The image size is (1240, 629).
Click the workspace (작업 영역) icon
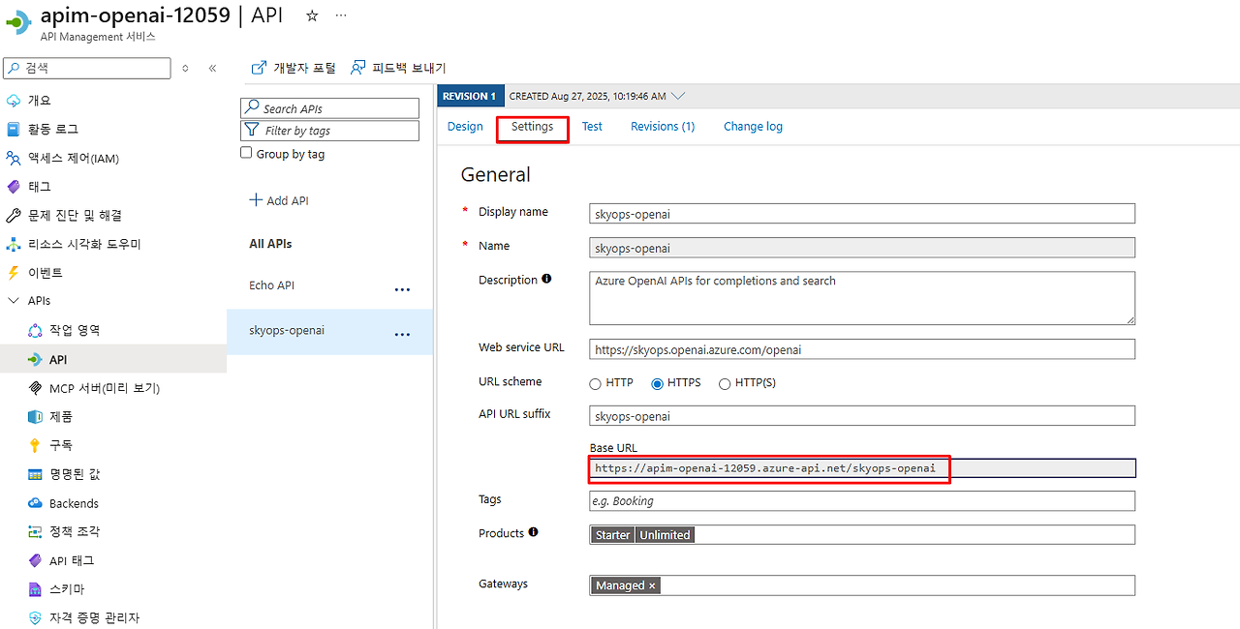(35, 330)
